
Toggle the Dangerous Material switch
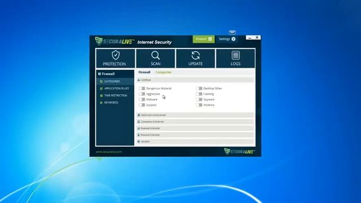142,89
